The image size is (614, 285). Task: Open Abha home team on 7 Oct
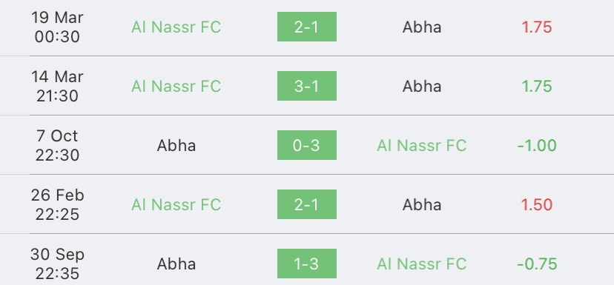(176, 145)
